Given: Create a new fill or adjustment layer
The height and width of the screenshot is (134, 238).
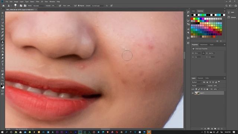Looking at the screenshot, I should (212, 129).
